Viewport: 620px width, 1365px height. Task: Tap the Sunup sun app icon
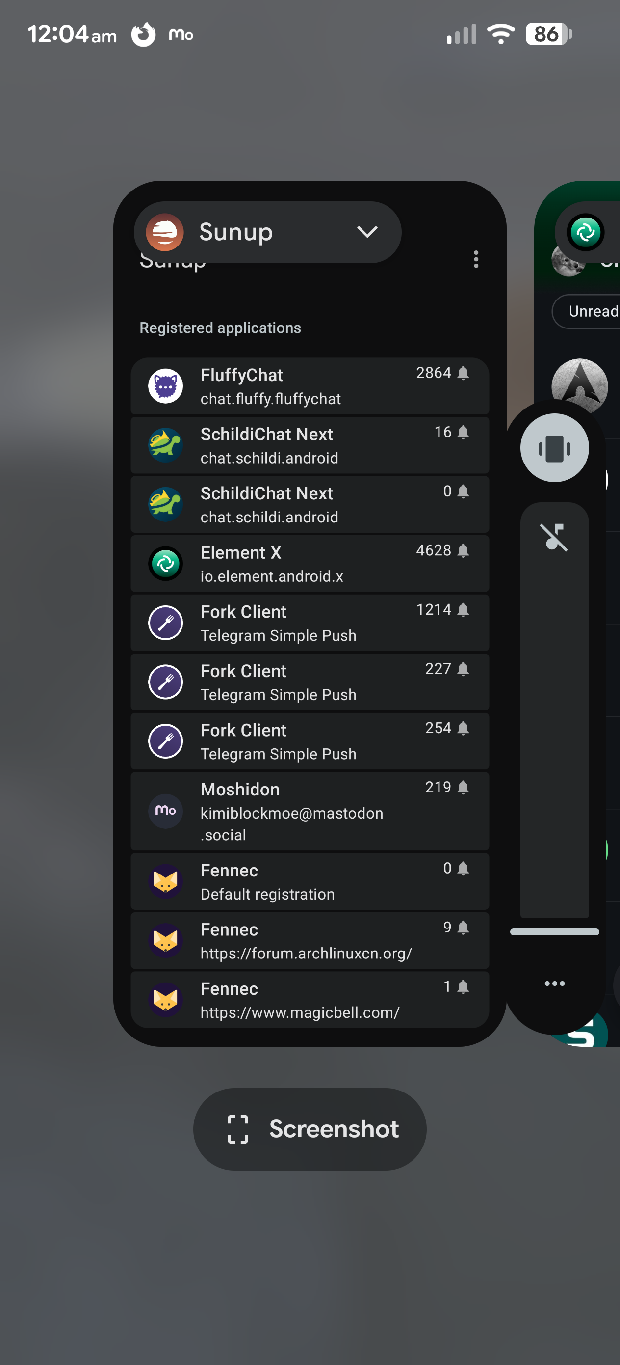click(x=165, y=232)
